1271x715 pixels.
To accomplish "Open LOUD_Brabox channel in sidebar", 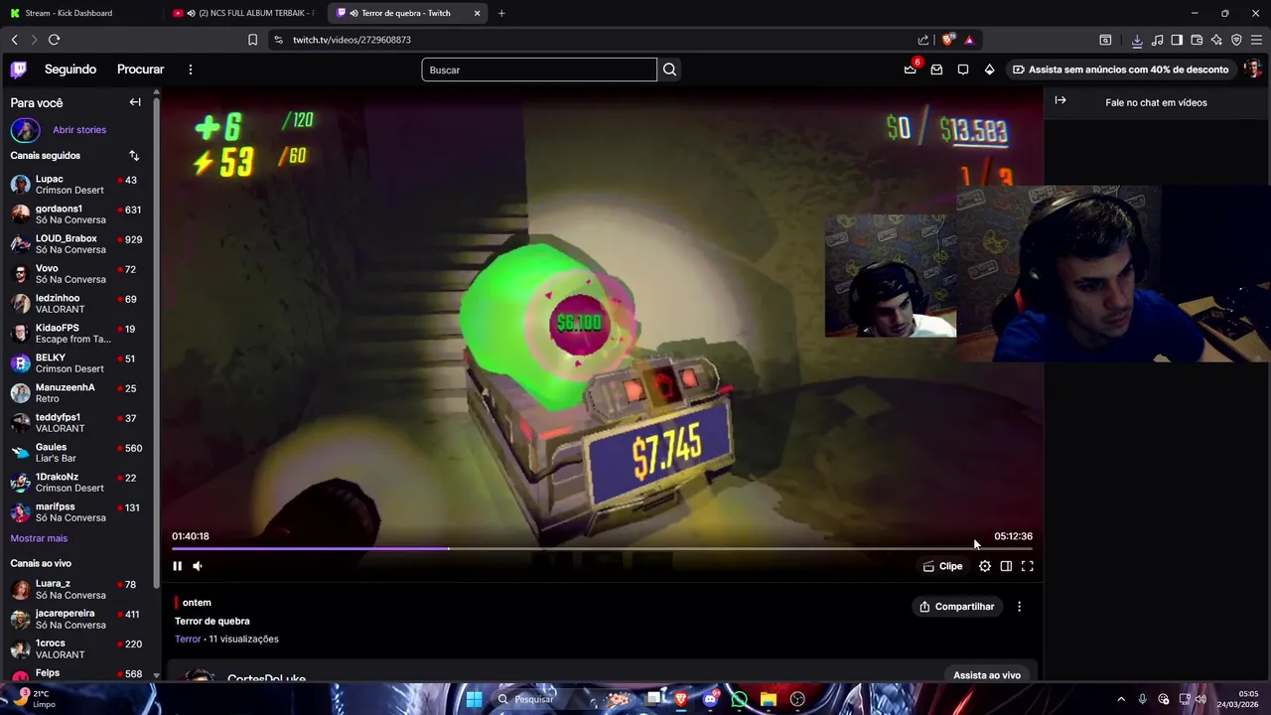I will click(x=79, y=244).
